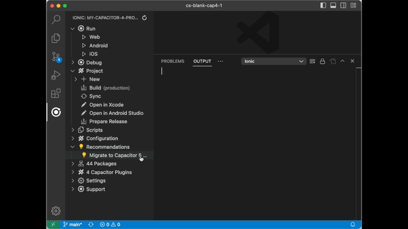Click the Project tools icon

81,71
